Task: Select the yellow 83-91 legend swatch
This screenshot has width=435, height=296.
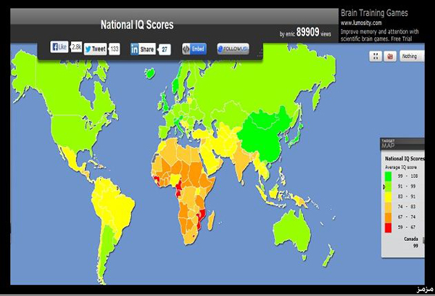Action: pyautogui.click(x=389, y=197)
